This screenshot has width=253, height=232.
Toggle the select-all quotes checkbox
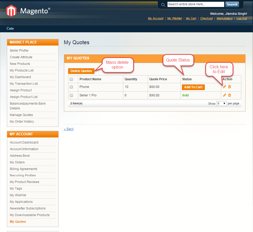(x=71, y=79)
